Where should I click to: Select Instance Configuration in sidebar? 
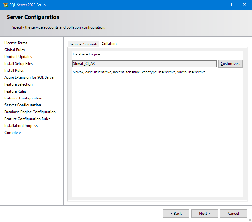pyautogui.click(x=23, y=98)
